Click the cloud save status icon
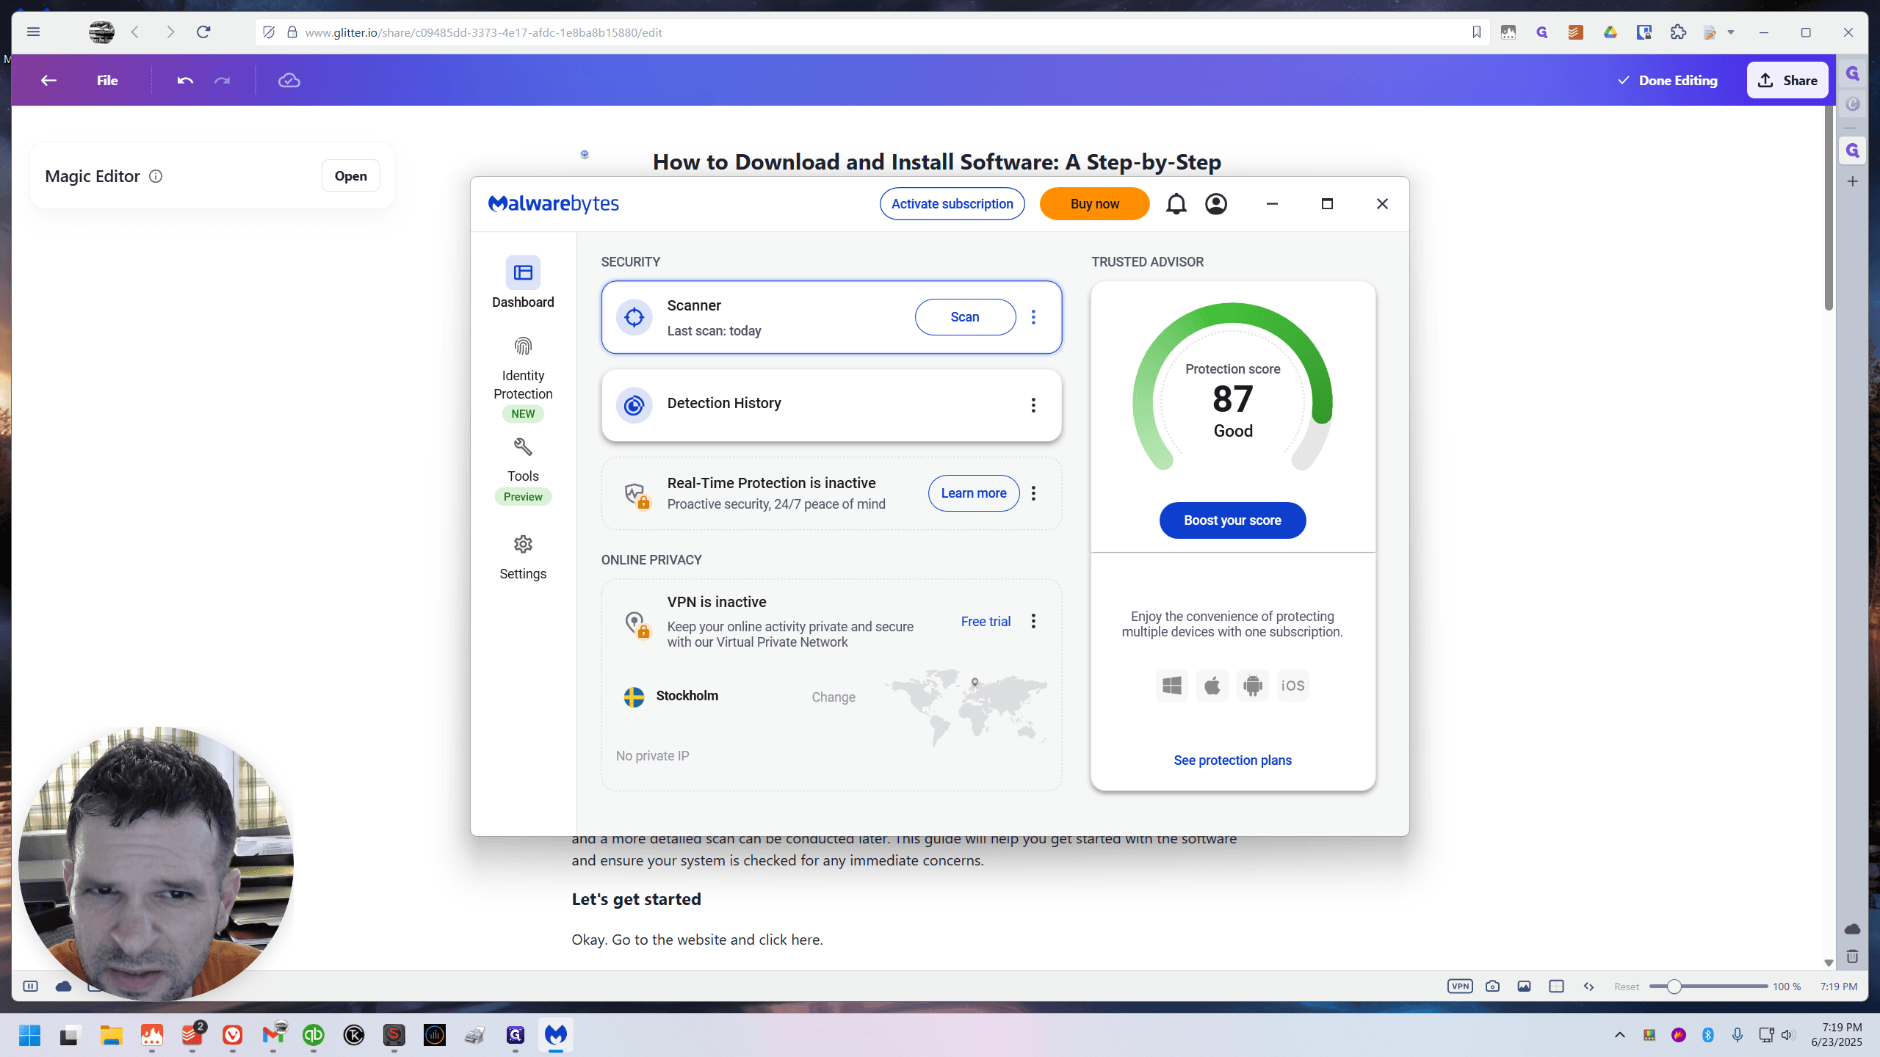The width and height of the screenshot is (1880, 1057). pos(289,81)
